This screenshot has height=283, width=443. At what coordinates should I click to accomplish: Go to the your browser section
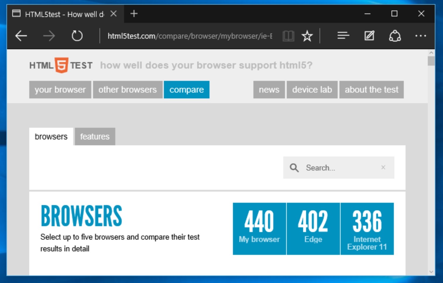tap(60, 90)
